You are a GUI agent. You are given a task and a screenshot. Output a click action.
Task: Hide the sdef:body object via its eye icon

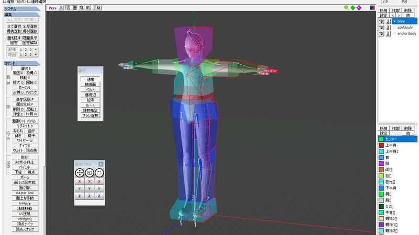[382, 28]
